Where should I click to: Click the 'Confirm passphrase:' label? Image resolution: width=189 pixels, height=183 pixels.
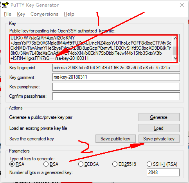28,96
